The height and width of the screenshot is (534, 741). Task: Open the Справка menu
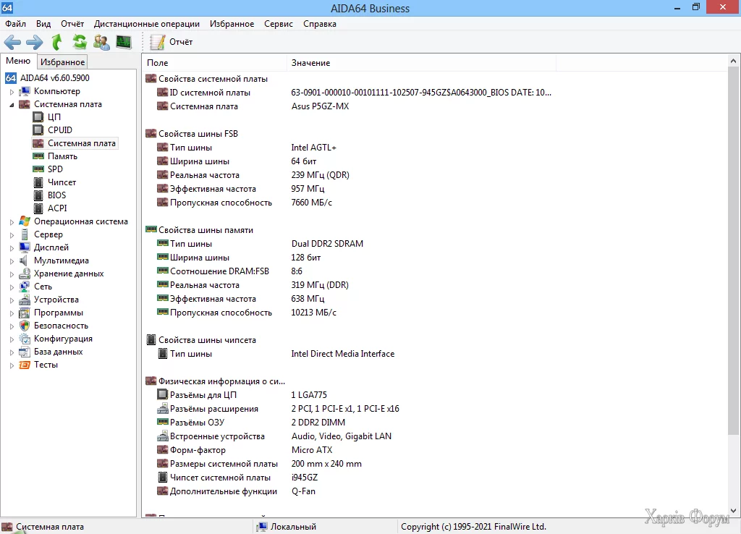[320, 24]
